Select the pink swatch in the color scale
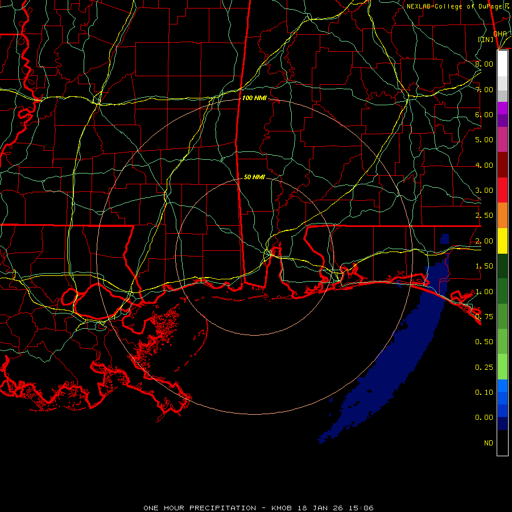This screenshot has width=512, height=512. [x=502, y=140]
